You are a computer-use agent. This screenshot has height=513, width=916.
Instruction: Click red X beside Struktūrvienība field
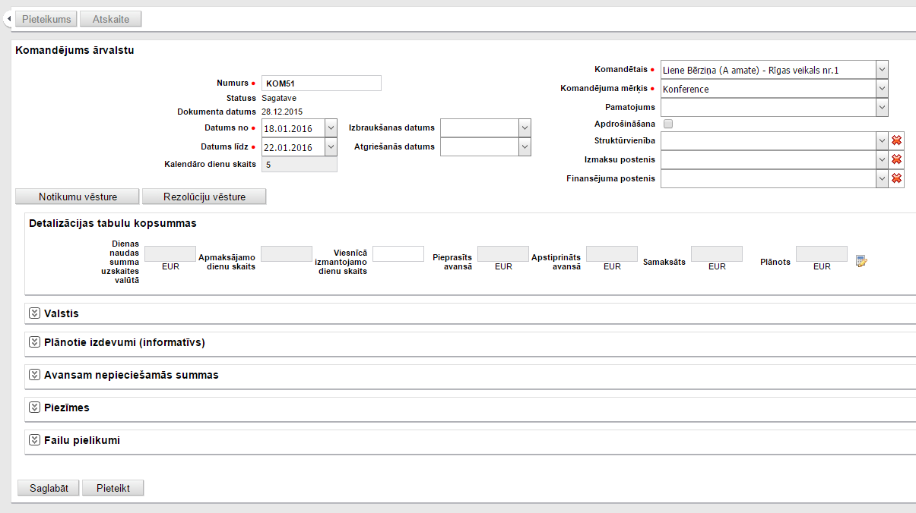tap(896, 140)
